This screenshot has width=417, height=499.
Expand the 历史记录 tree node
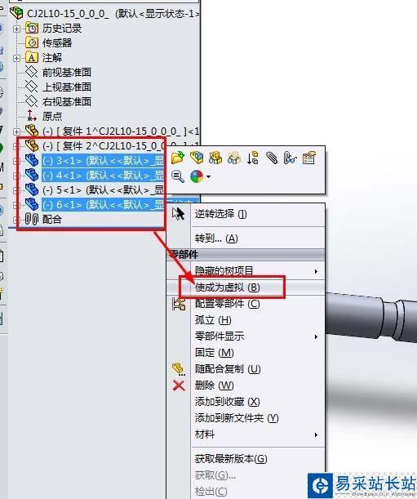16,29
